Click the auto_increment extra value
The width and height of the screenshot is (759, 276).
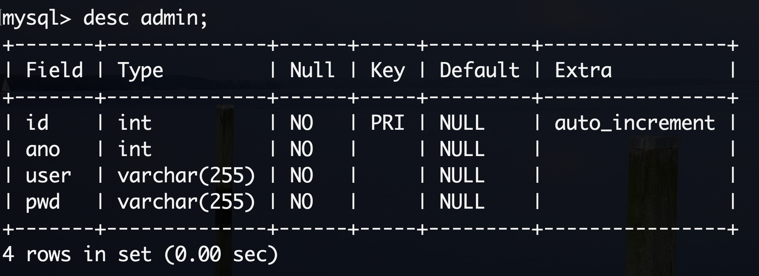[635, 123]
